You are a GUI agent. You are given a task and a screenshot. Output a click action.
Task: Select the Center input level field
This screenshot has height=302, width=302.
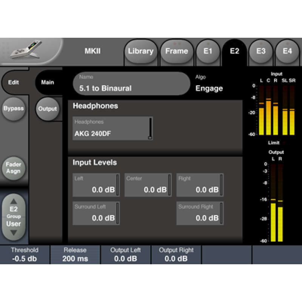click(148, 185)
